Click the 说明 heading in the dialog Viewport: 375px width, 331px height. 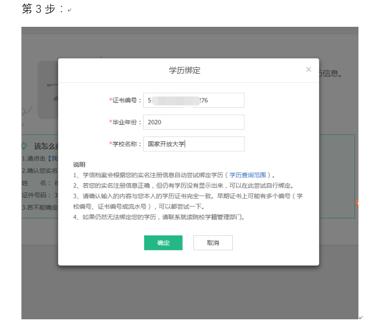tap(79, 164)
